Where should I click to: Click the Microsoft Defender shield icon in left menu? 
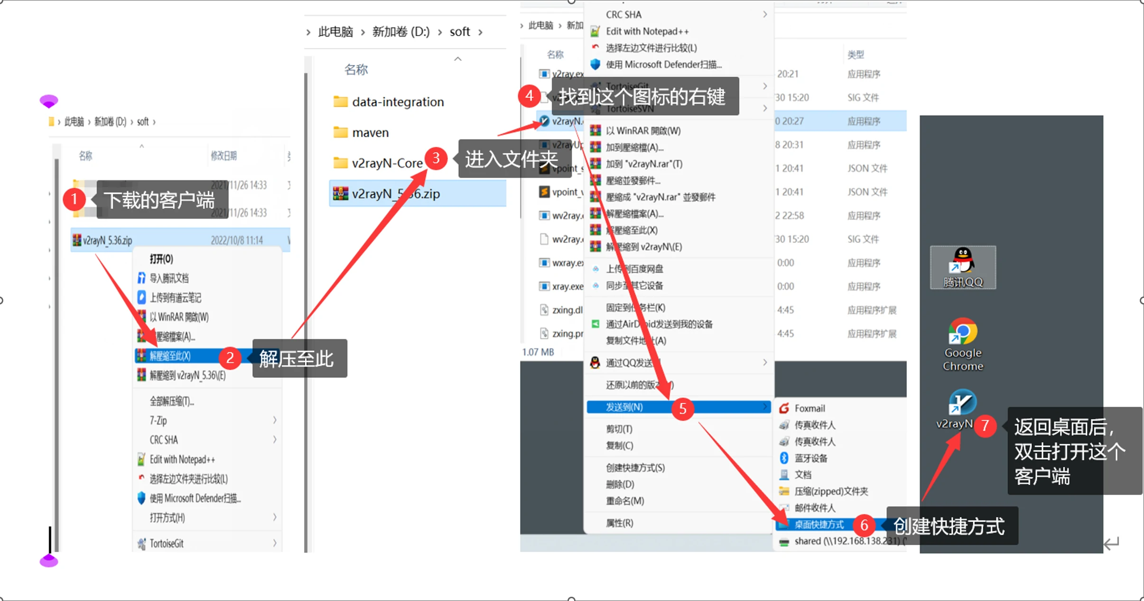tap(141, 498)
